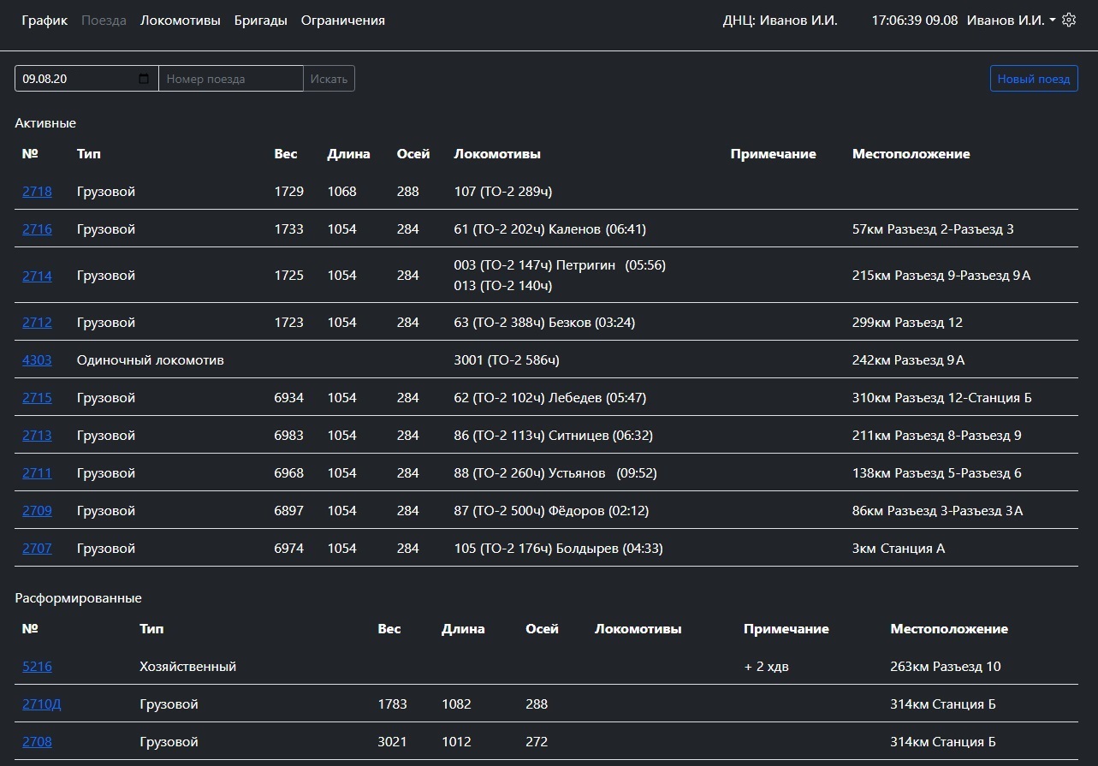Open disbanded train 2708 link
Image resolution: width=1098 pixels, height=766 pixels.
[x=37, y=742]
